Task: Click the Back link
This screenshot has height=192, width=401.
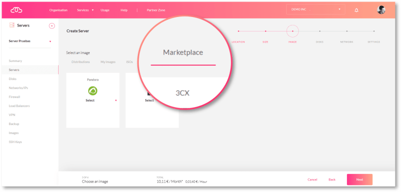Action: [332, 179]
